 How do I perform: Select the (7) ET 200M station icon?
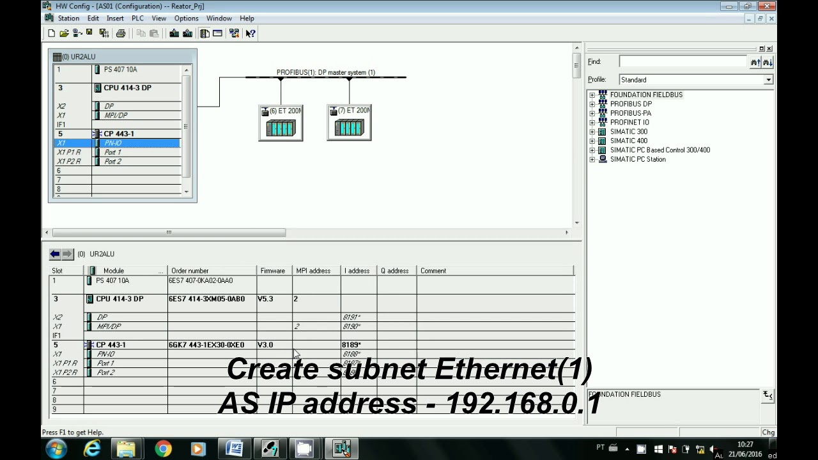coord(349,123)
